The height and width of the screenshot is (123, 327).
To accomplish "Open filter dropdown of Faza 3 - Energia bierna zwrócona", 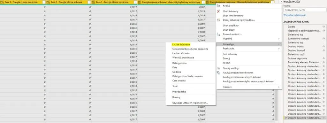I will [135, 2].
